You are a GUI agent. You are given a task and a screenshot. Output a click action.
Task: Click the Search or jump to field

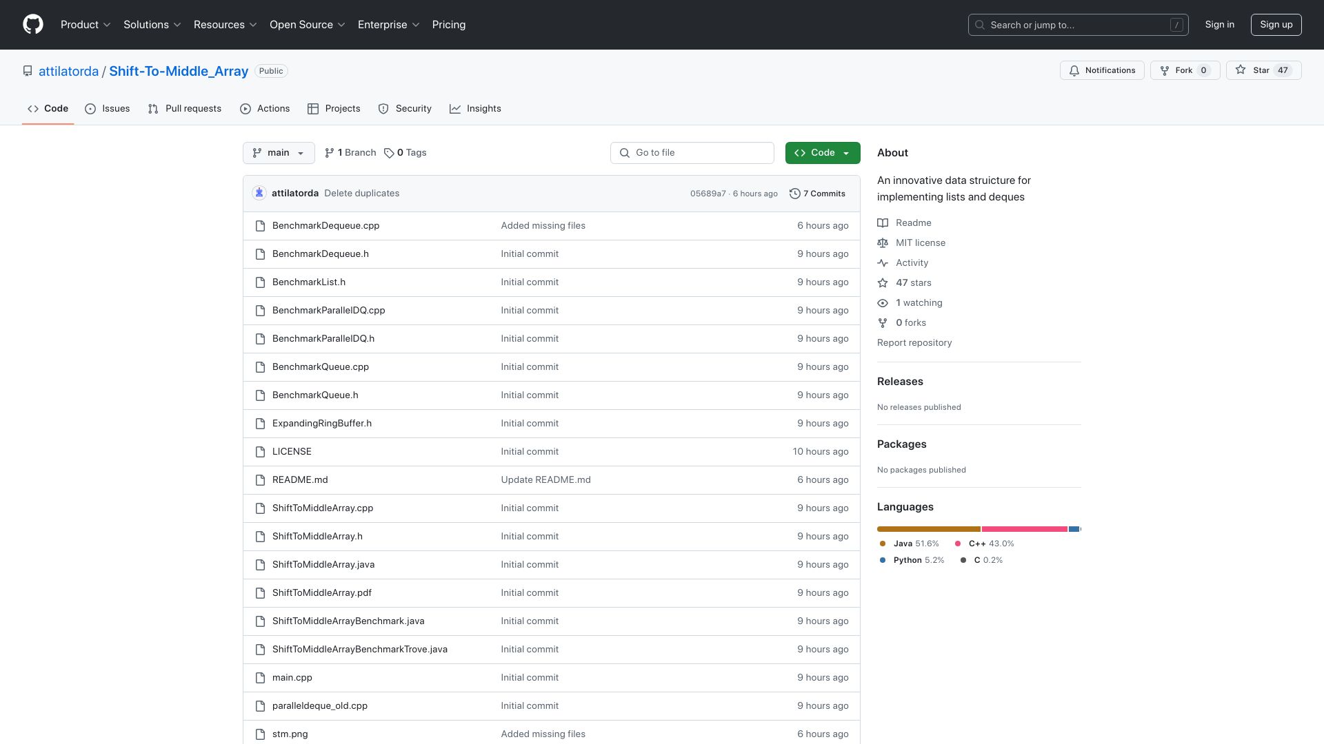1078,25
